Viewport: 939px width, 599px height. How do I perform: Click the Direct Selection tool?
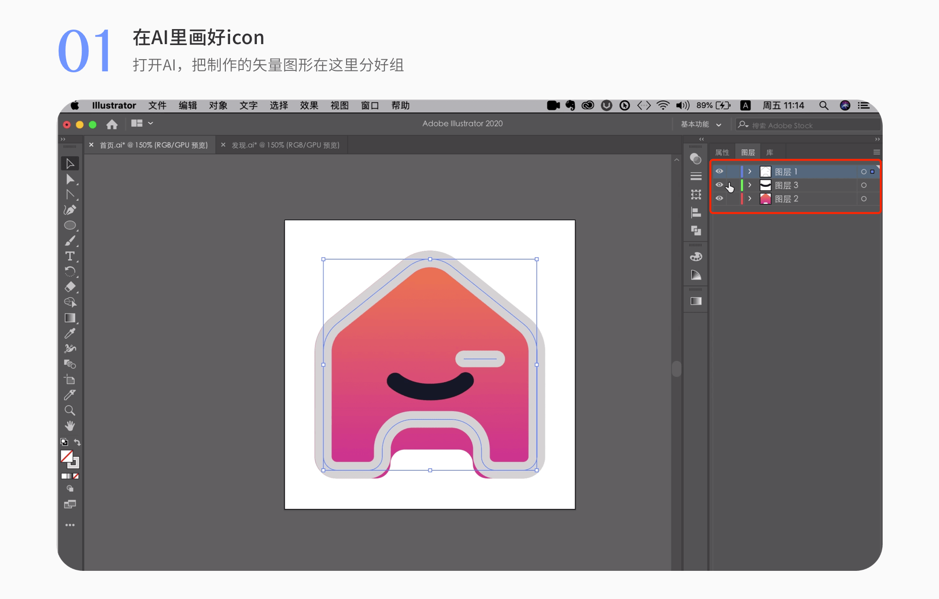click(70, 179)
